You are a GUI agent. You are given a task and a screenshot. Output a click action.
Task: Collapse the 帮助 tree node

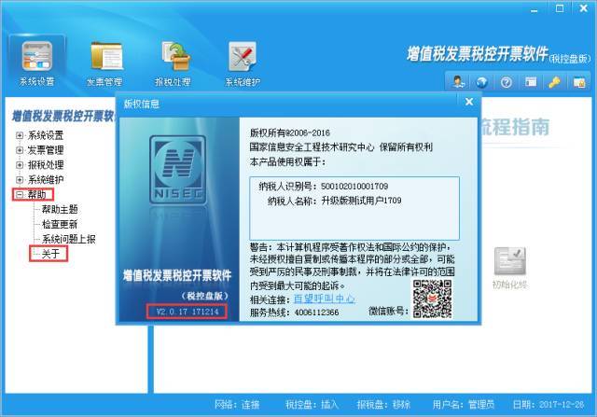coord(20,195)
